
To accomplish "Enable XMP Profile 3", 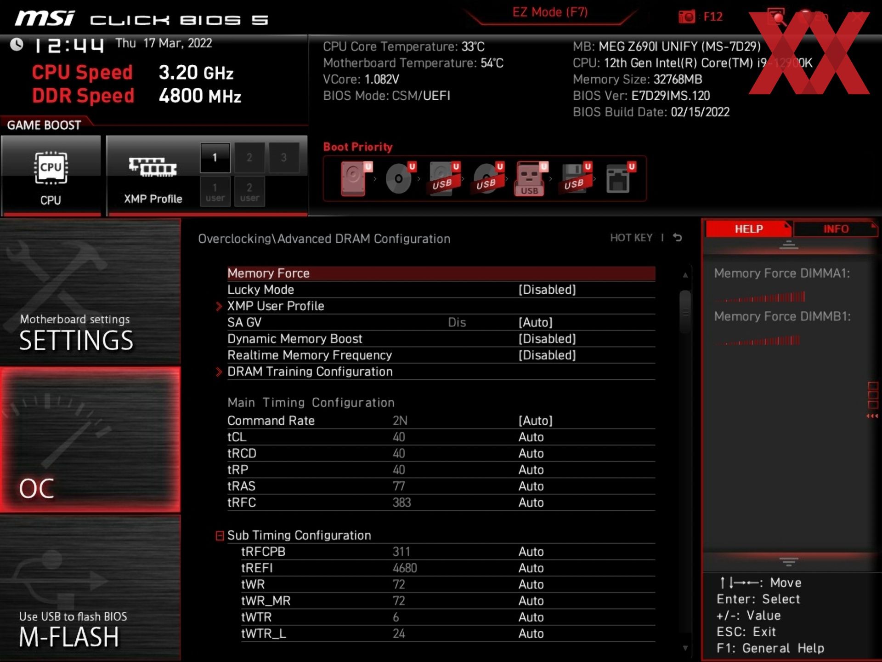I will [284, 158].
